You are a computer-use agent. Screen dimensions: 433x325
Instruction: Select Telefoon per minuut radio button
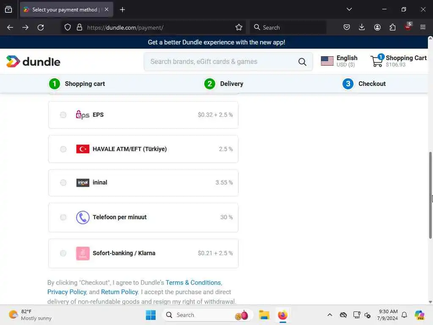click(63, 218)
